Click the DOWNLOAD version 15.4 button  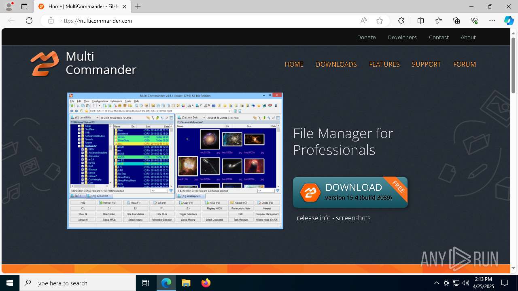tap(350, 192)
